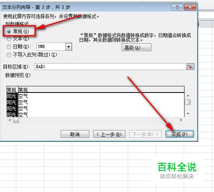The height and width of the screenshot is (192, 214).
Task: Click 空气 in the second preview row
Action: (23, 102)
